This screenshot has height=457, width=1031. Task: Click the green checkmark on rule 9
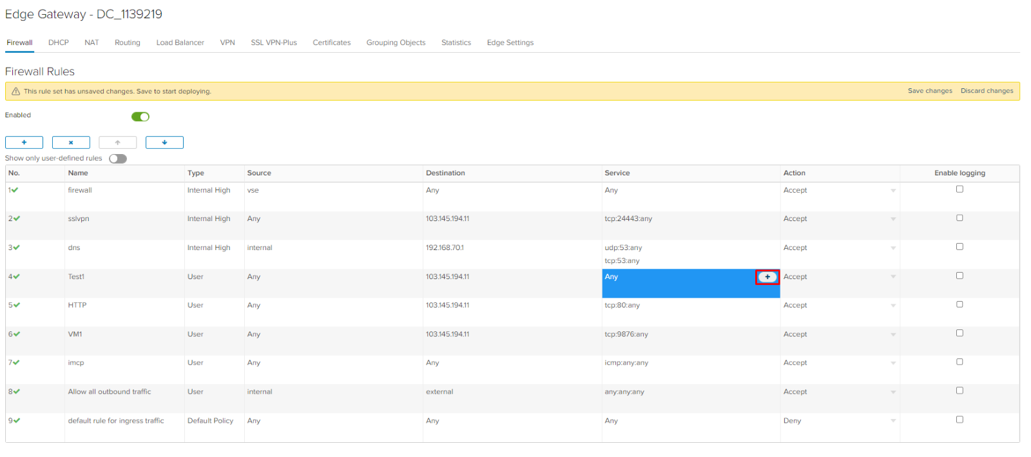tap(16, 420)
